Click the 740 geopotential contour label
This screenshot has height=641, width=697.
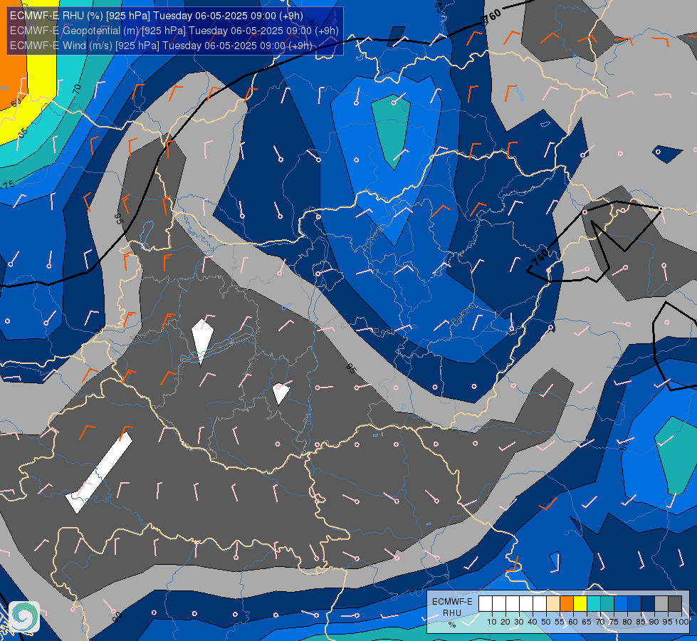click(x=541, y=258)
